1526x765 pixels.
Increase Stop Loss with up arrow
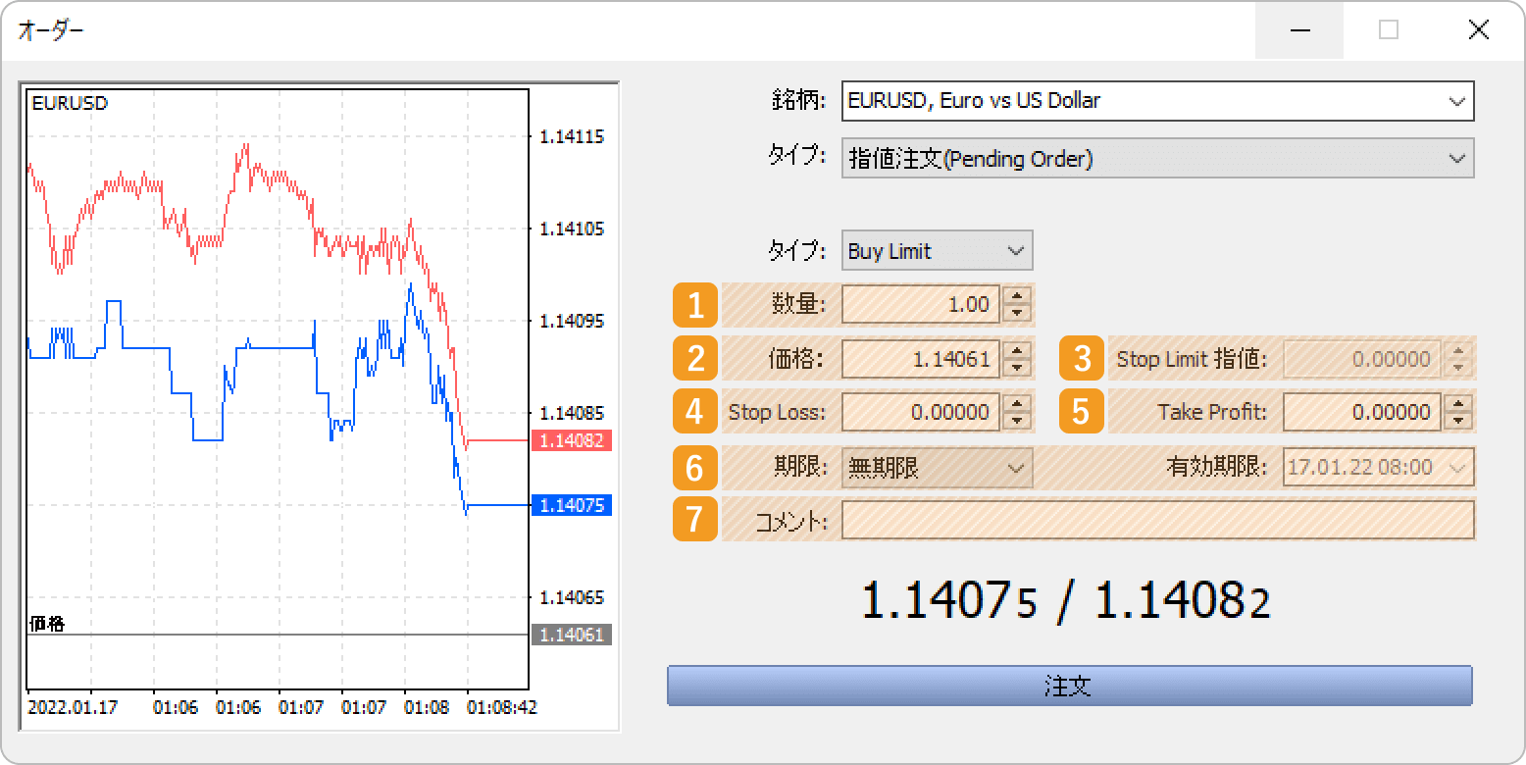(1018, 403)
